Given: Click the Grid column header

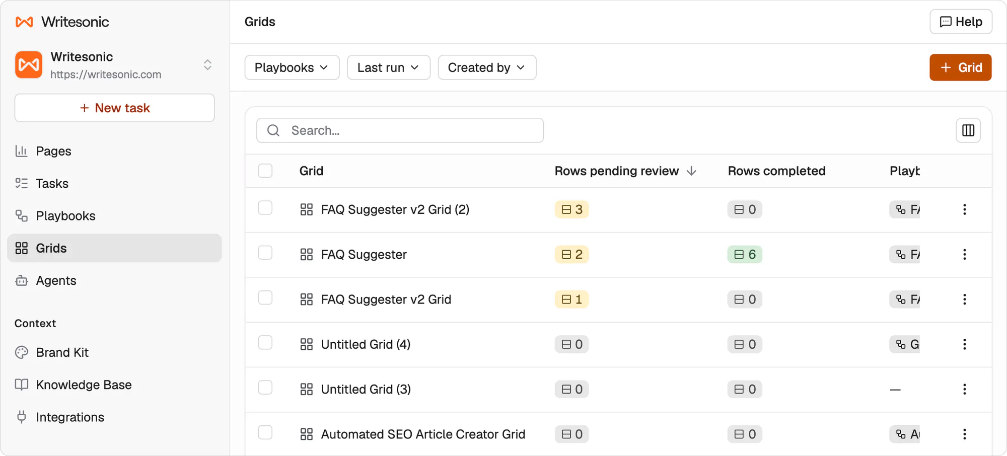Looking at the screenshot, I should pyautogui.click(x=311, y=171).
